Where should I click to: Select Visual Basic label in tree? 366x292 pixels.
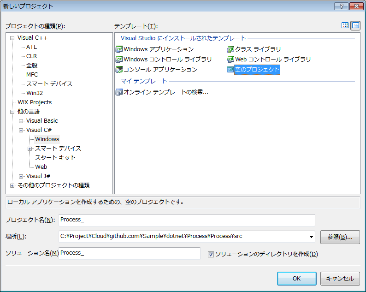pyautogui.click(x=42, y=121)
